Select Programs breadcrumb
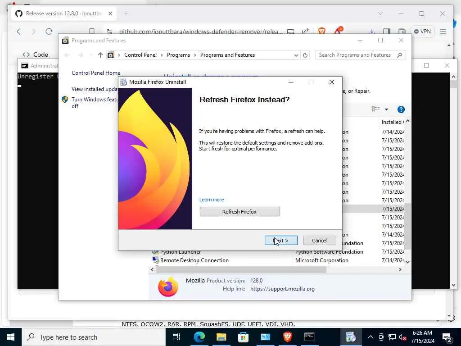The width and height of the screenshot is (461, 346). [178, 55]
